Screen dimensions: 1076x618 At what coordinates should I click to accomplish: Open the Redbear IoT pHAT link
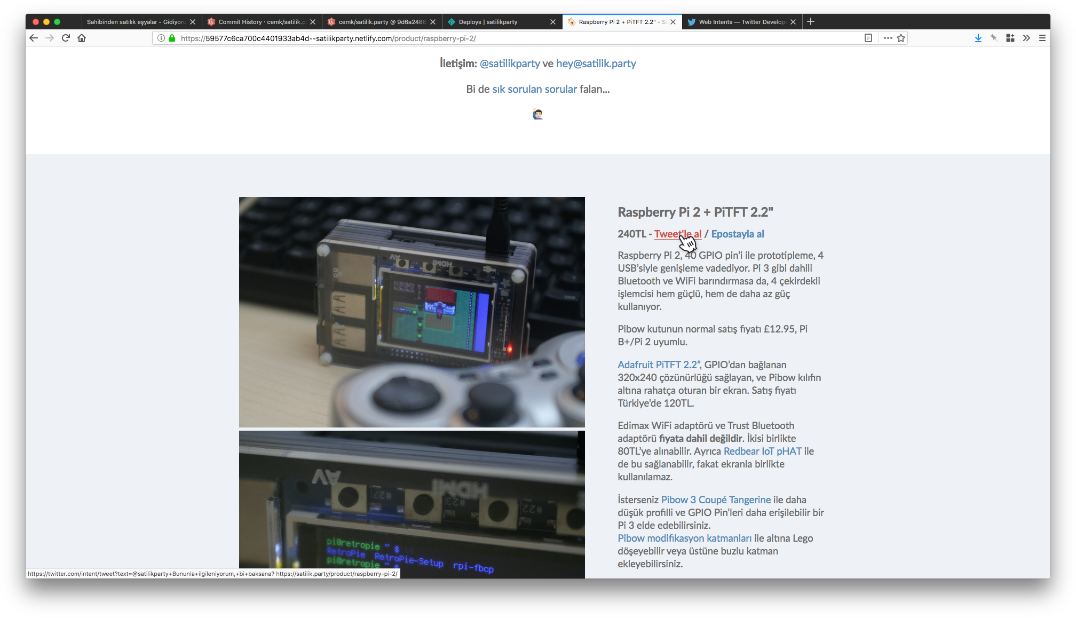763,451
